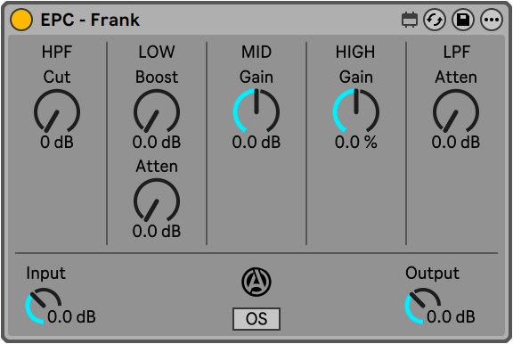Click the LOW Boost value 0.0 dB

[157, 142]
